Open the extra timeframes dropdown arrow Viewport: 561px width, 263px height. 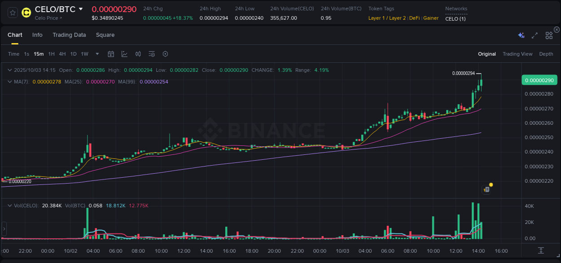coord(97,54)
